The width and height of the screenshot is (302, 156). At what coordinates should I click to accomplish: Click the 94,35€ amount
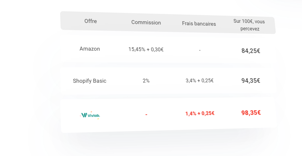click(x=251, y=80)
